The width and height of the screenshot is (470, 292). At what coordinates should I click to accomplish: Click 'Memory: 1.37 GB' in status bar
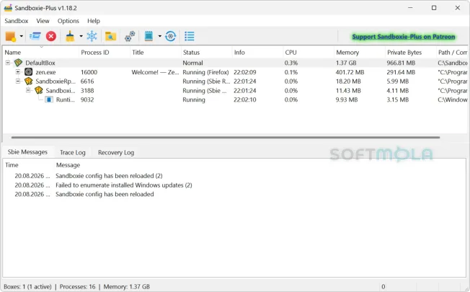coord(126,287)
